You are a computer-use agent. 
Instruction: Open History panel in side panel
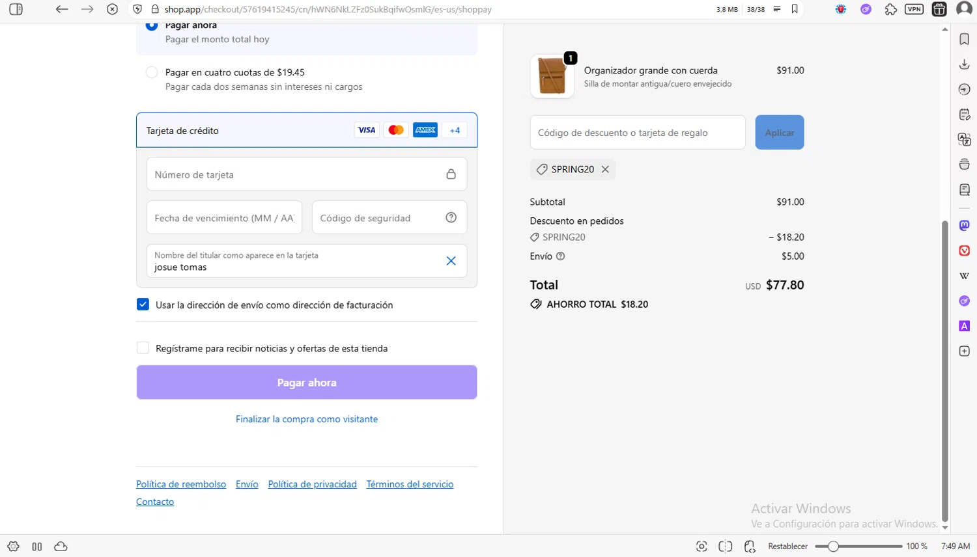[965, 89]
